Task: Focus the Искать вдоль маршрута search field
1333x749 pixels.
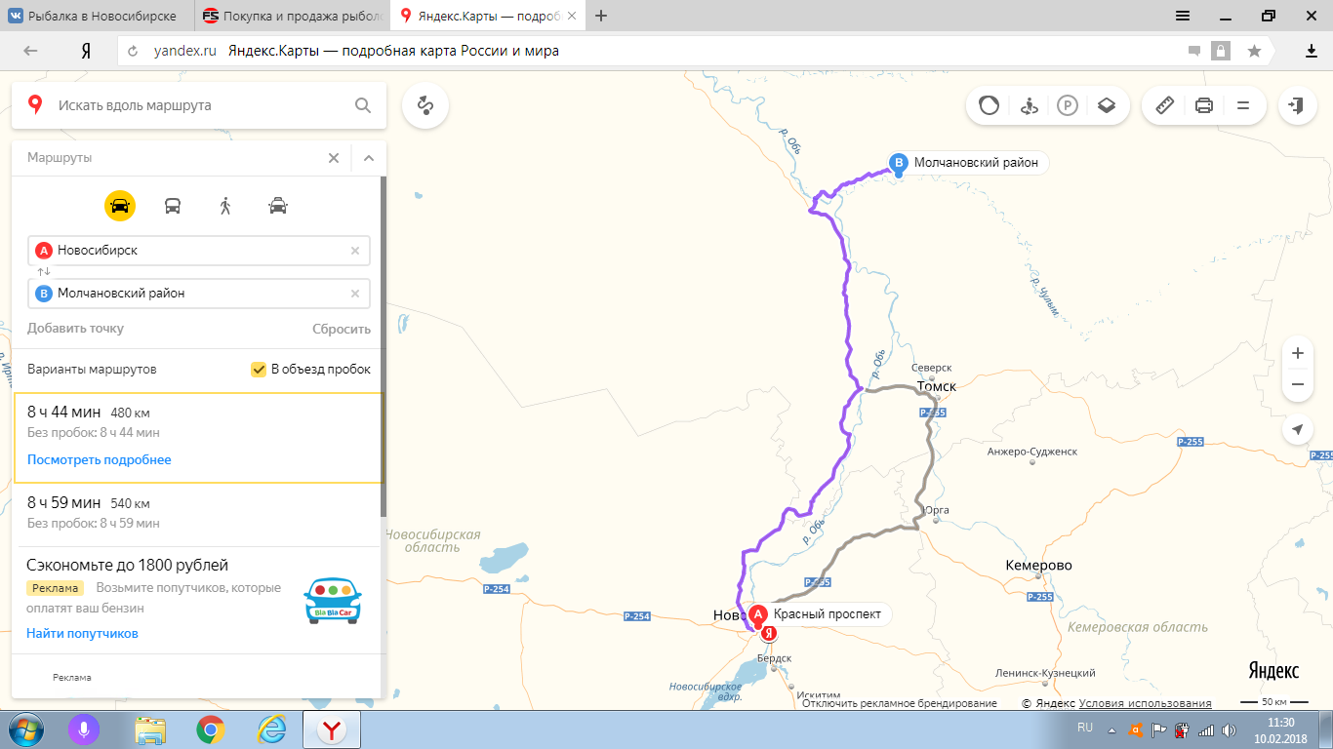Action: (x=199, y=105)
